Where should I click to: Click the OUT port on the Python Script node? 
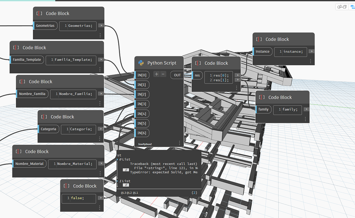[177, 75]
